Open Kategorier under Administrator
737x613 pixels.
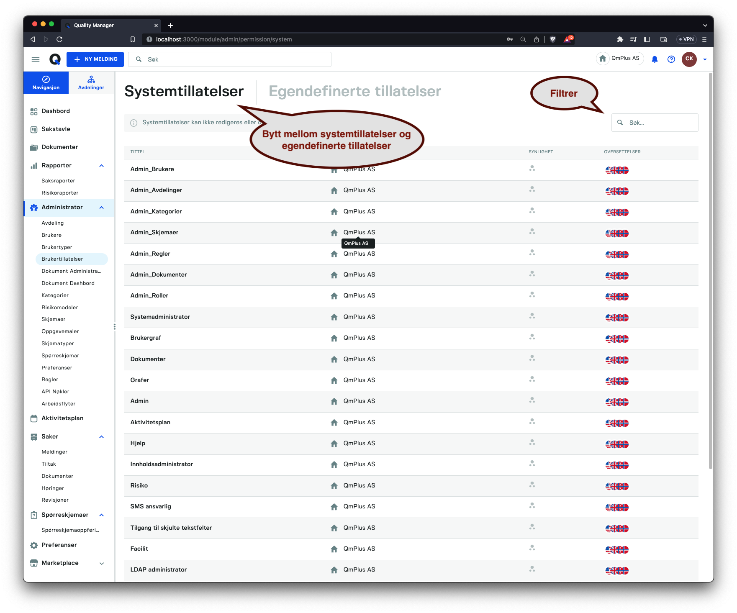point(55,295)
